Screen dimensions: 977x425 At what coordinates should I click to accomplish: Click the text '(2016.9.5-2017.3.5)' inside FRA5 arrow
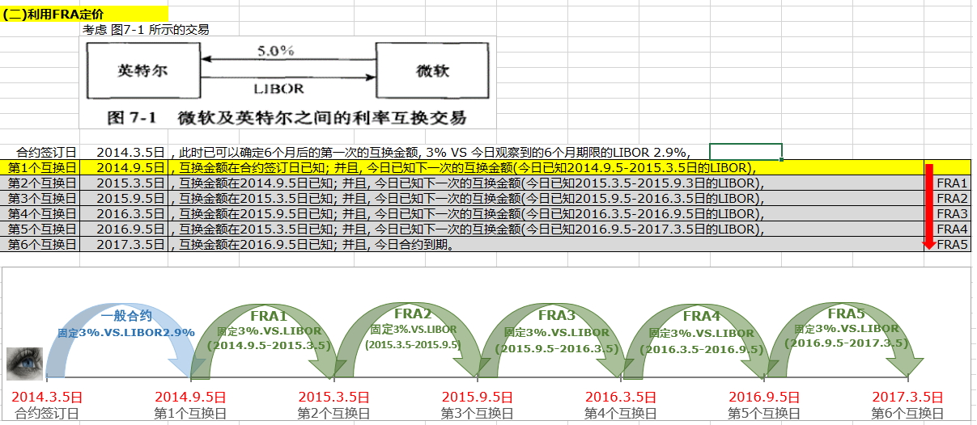pyautogui.click(x=847, y=343)
